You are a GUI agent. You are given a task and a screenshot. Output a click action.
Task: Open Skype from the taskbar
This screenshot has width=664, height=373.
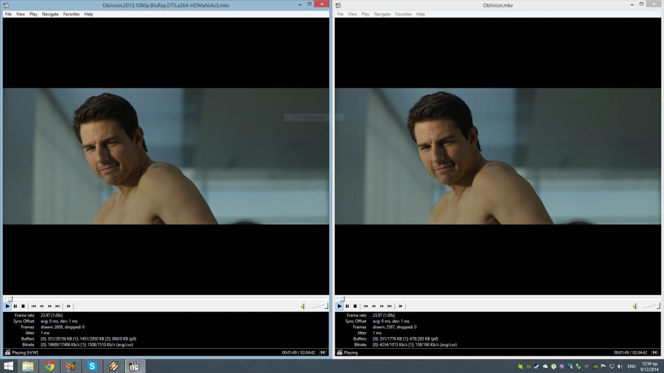coord(92,366)
